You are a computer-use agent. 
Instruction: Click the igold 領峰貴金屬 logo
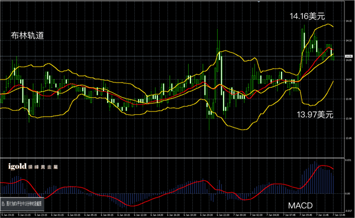click(x=33, y=167)
